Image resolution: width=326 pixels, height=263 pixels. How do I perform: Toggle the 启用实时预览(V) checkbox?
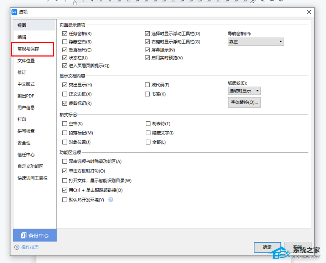(x=148, y=58)
